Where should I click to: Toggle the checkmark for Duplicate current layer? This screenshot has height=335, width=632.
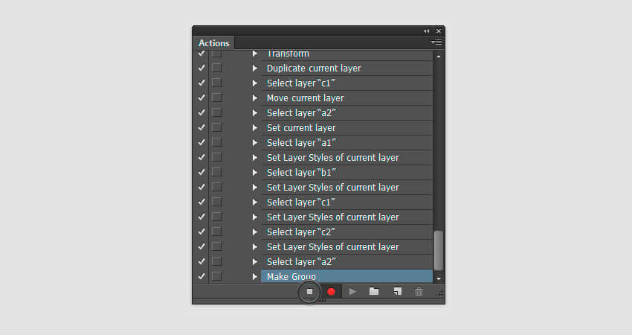point(201,68)
